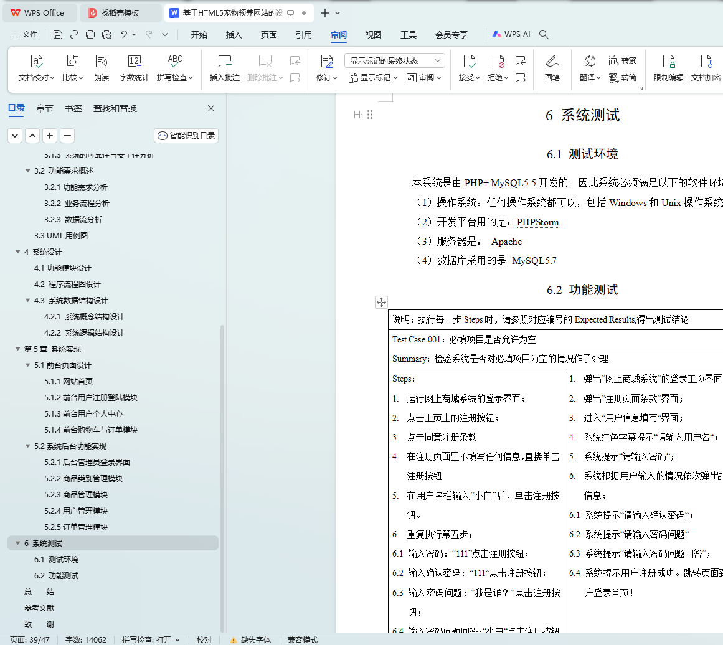Image resolution: width=723 pixels, height=645 pixels.
Task: Convert text with 简转繁
Action: [623, 60]
